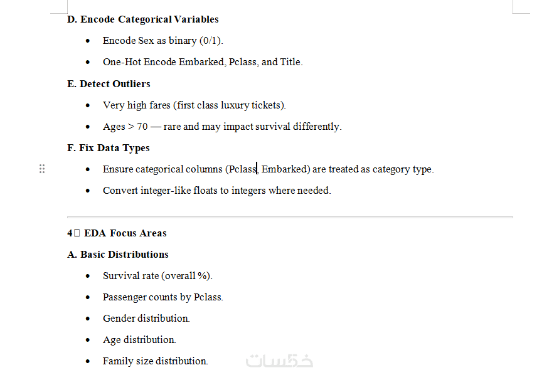Select the "E. Detect Outliers" heading
Viewport: 559px width, 375px height.
(x=109, y=84)
